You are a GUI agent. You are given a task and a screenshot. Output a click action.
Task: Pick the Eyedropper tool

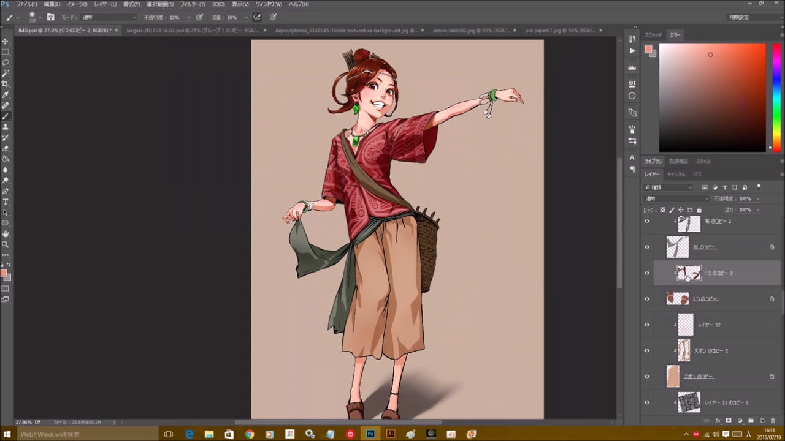(x=6, y=95)
